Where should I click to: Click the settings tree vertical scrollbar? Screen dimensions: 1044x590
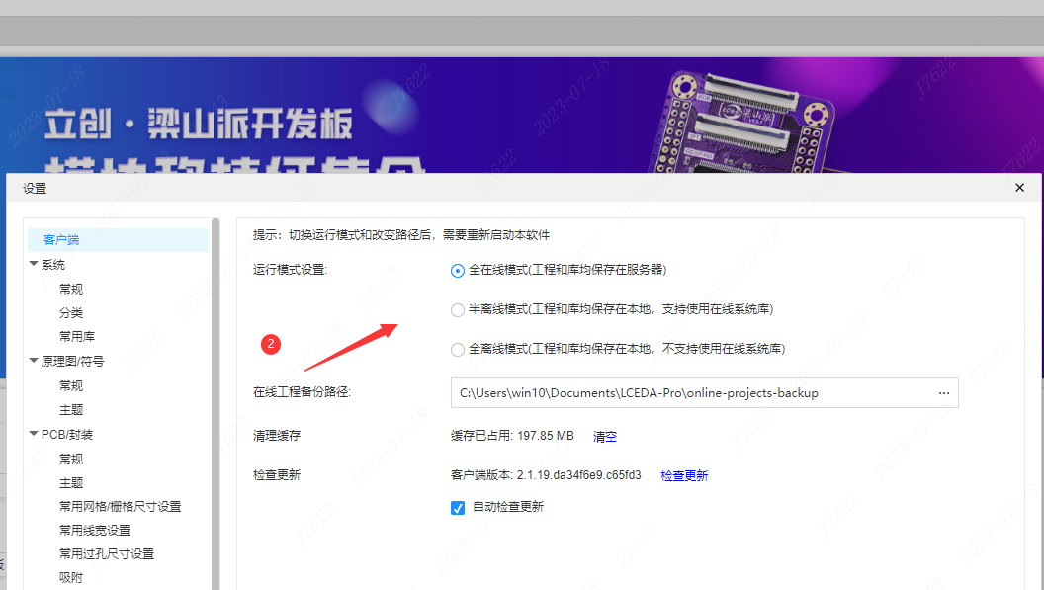coord(216,403)
